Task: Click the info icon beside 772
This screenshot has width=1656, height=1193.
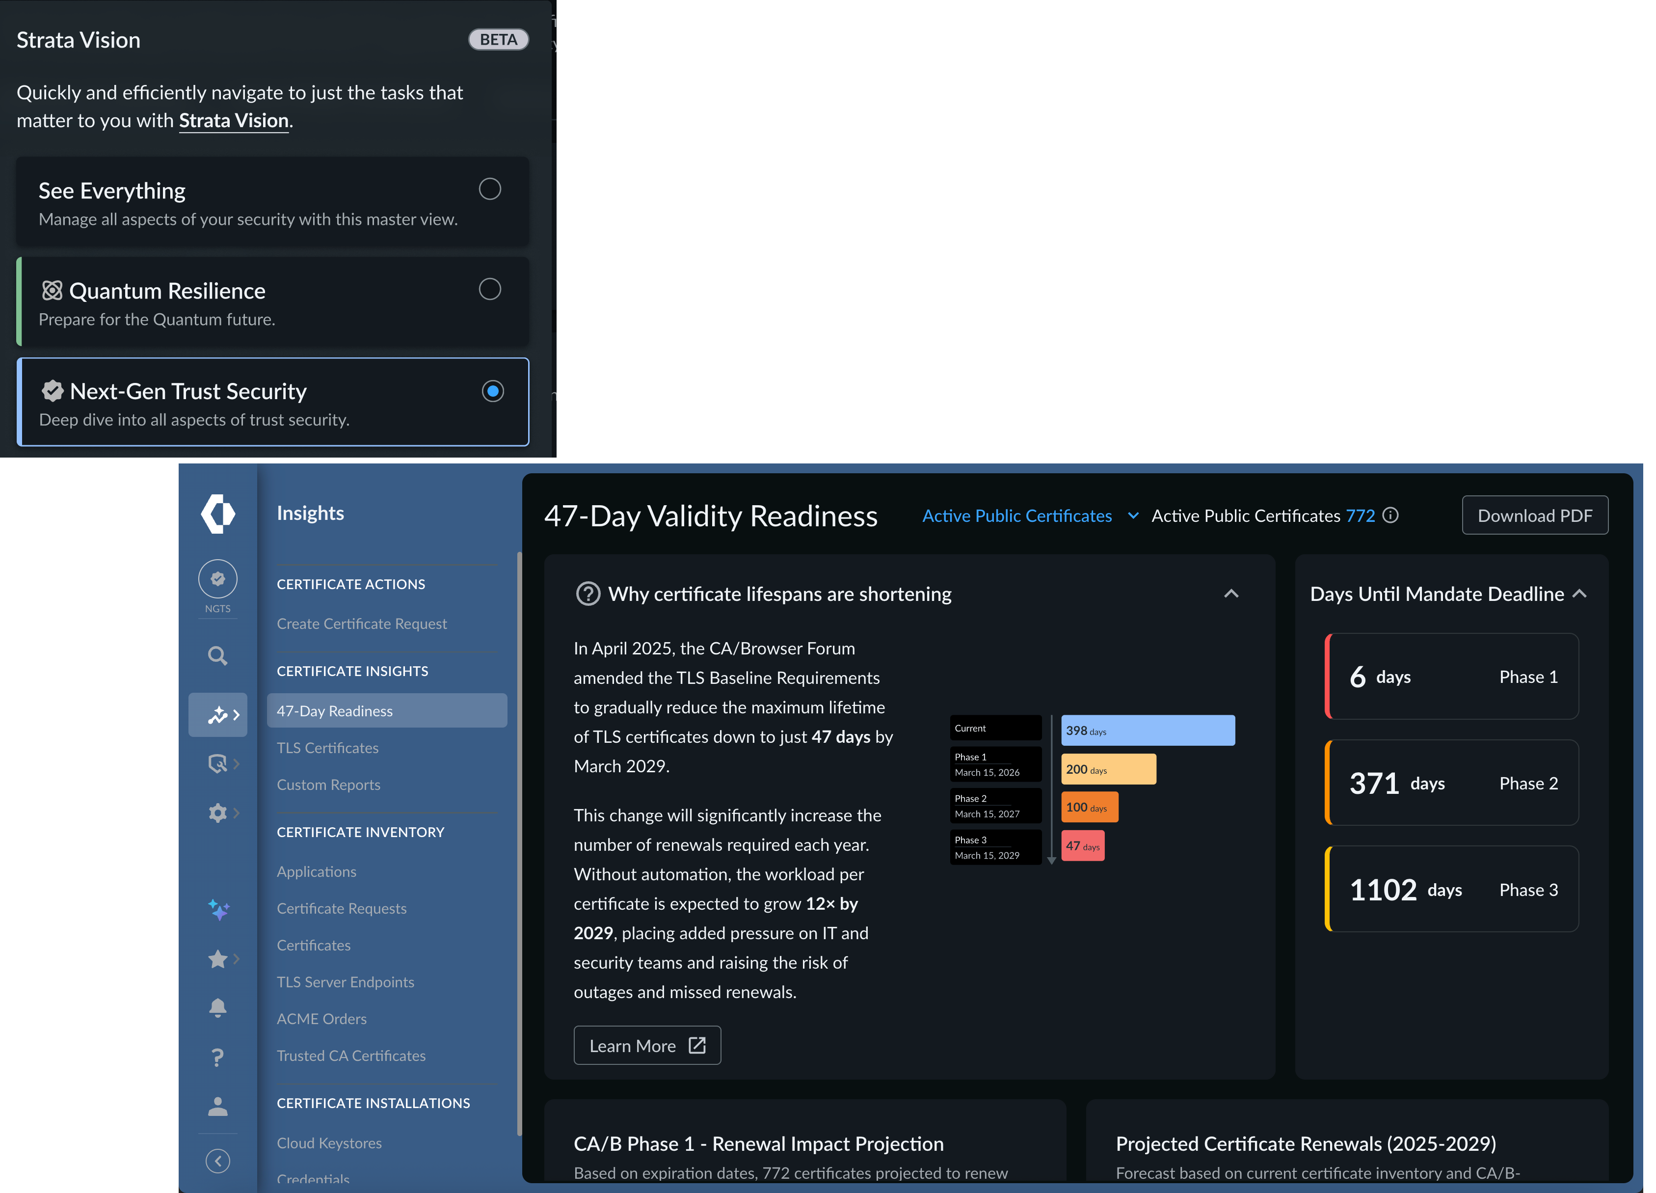Action: click(1391, 515)
